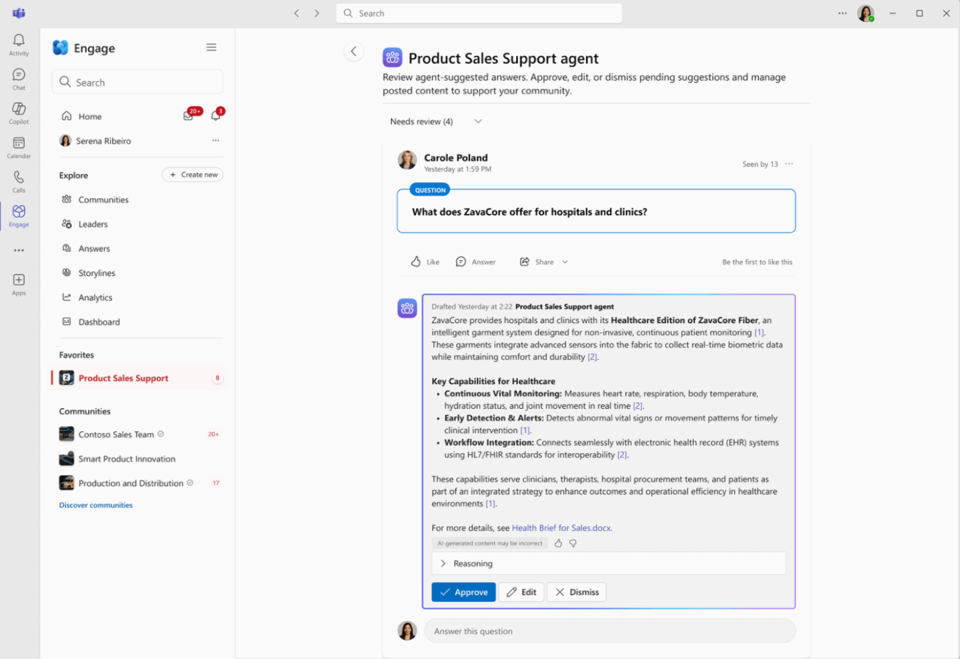Open the Needs review filter dropdown
This screenshot has width=960, height=659.
pyautogui.click(x=478, y=121)
